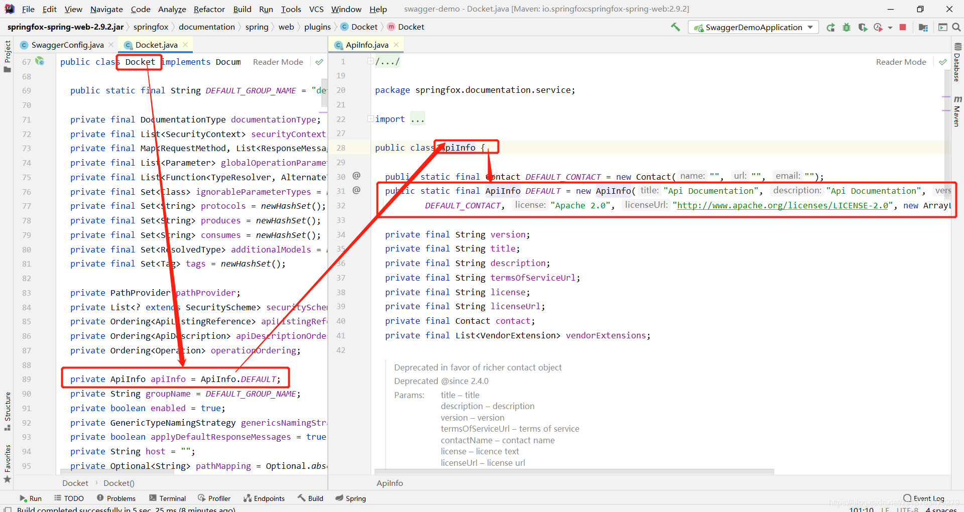This screenshot has height=512, width=964.
Task: Click the 'plugins' breadcrumb in navigation bar
Action: [317, 27]
